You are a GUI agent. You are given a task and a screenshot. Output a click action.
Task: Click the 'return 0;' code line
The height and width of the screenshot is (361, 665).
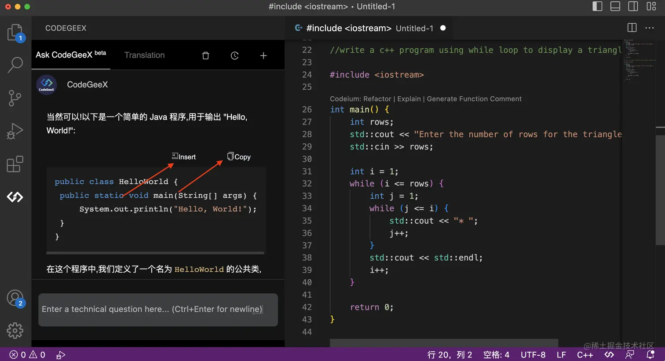(x=372, y=307)
